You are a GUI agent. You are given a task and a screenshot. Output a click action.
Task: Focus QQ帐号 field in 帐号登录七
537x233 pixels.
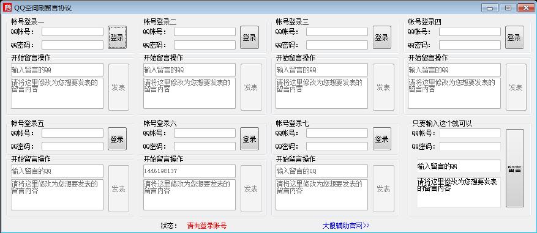click(x=337, y=133)
